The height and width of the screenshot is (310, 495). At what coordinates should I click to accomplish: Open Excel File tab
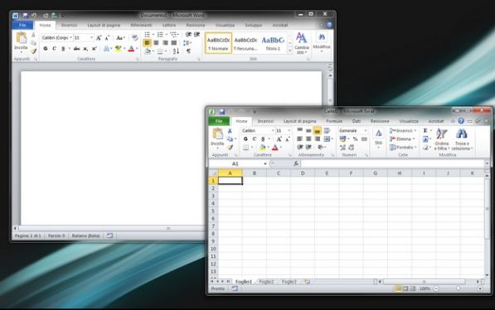[219, 121]
